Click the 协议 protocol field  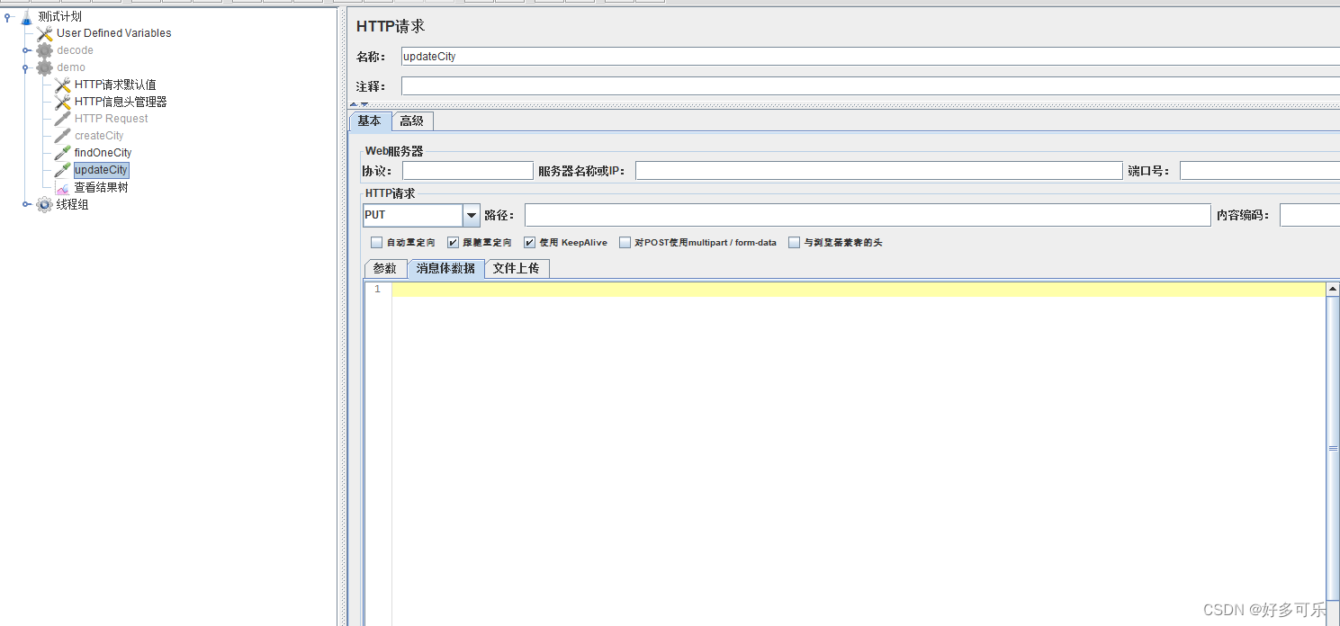(x=468, y=171)
